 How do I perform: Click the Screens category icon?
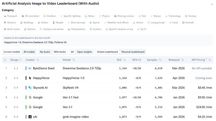point(91,29)
